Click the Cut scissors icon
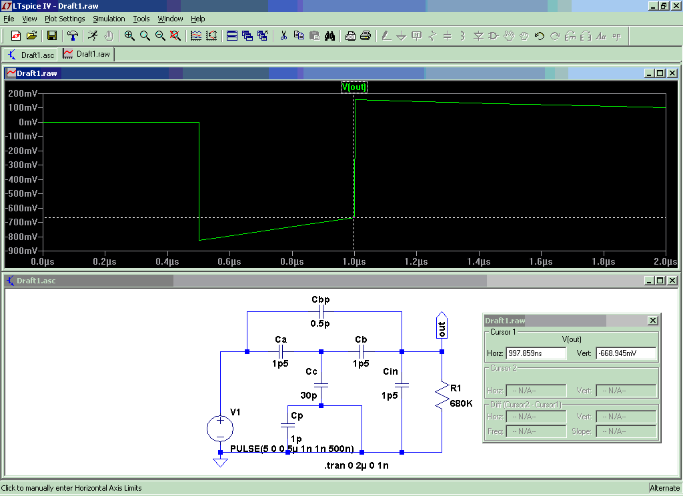683x496 pixels. (x=283, y=36)
